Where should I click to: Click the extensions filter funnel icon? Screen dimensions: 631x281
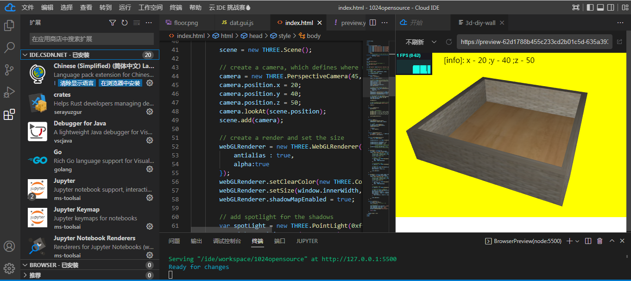(x=113, y=23)
